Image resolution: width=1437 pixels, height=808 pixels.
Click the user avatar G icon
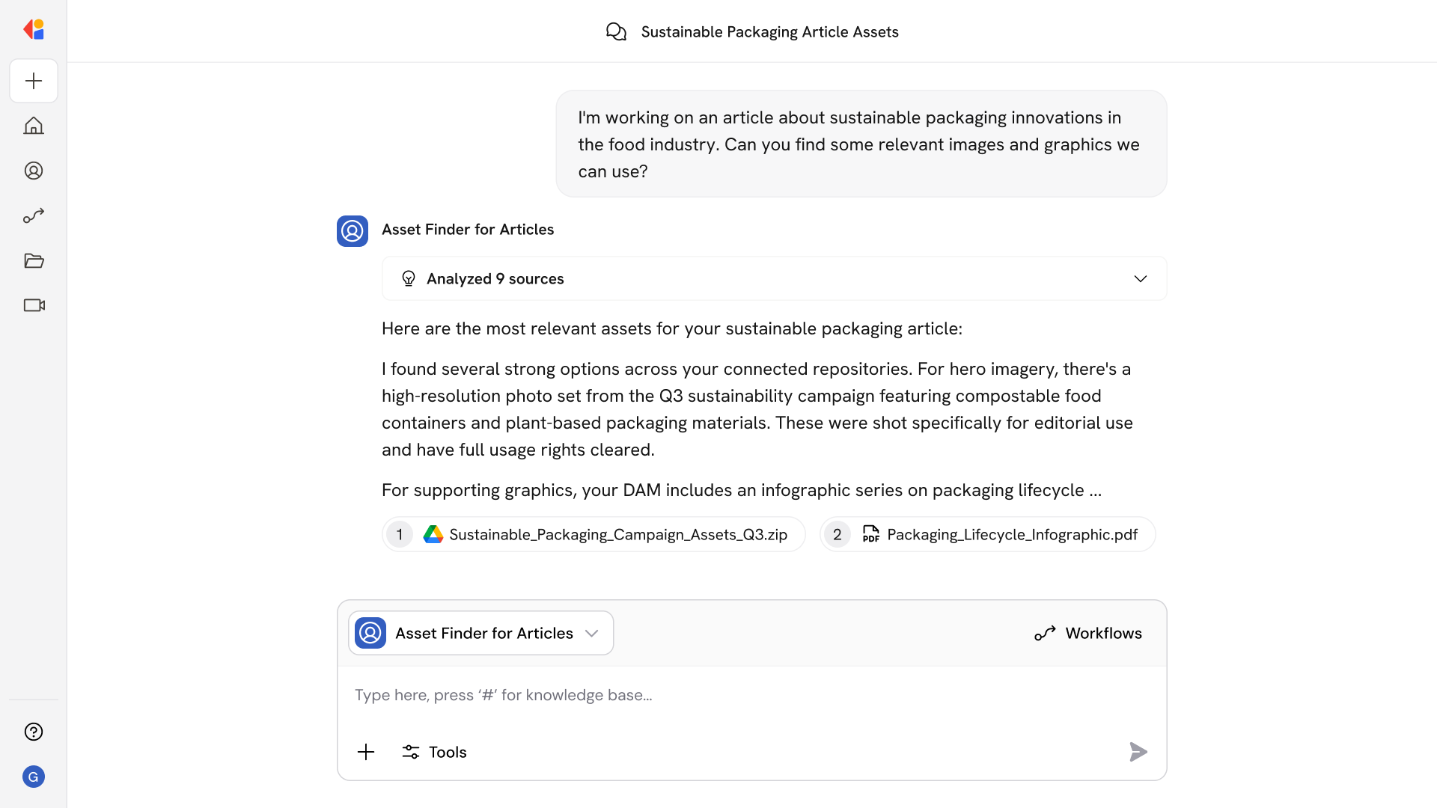tap(34, 777)
